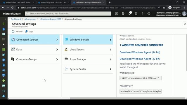Click the vertical scrollbar on right
The image size is (187, 105).
point(186,53)
